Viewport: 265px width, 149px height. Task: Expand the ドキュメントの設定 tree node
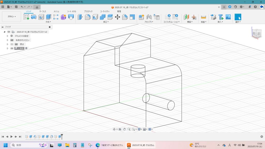[x=8, y=36]
